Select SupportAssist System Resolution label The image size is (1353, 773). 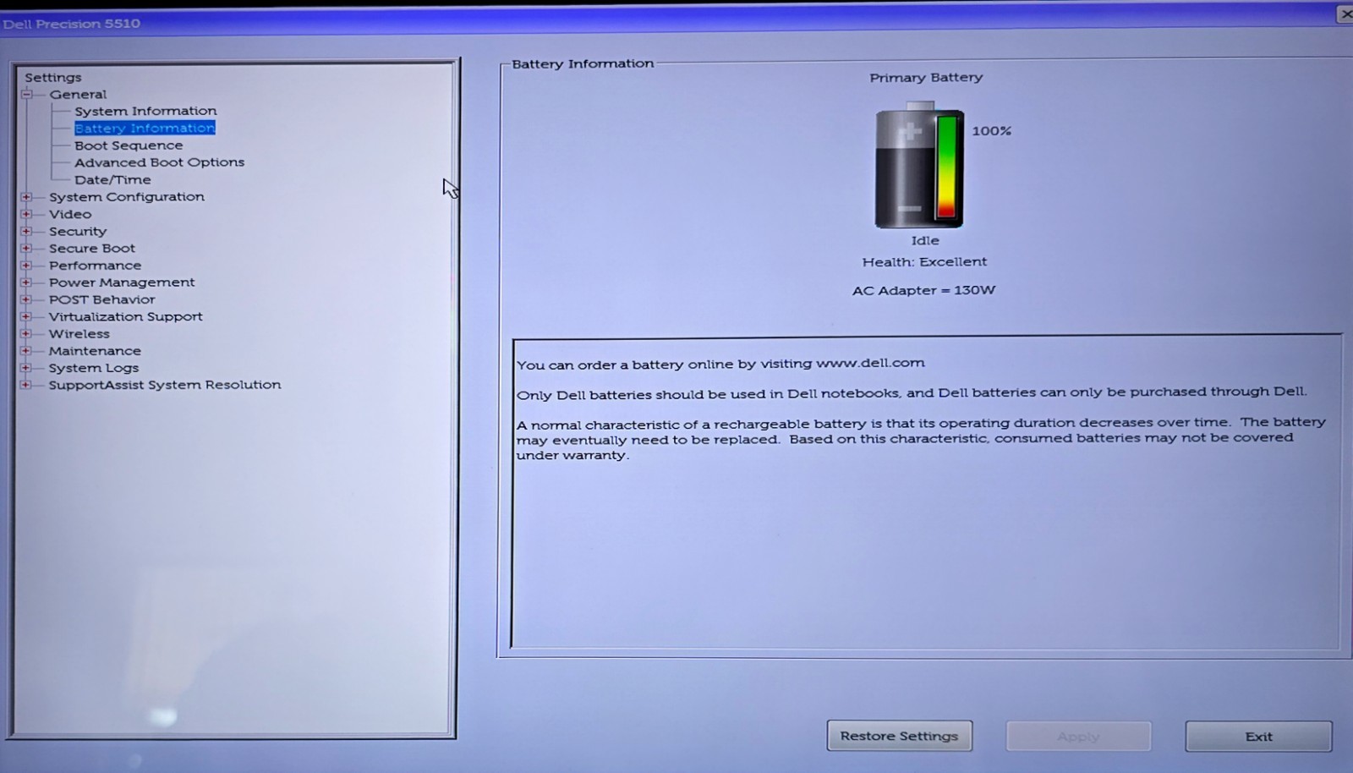pos(165,385)
